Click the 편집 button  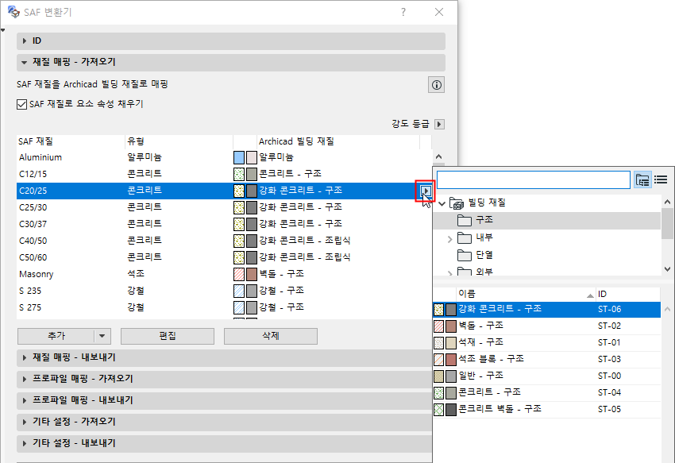(x=168, y=336)
